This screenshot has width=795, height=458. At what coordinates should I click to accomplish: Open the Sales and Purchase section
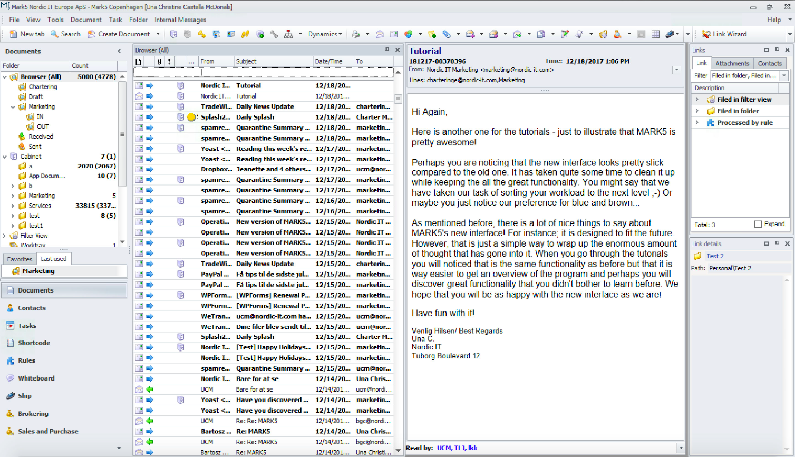[64, 432]
